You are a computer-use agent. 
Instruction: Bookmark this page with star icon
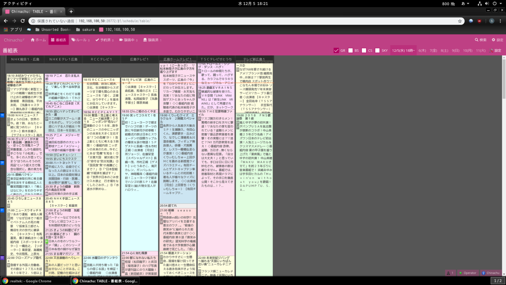click(x=460, y=21)
